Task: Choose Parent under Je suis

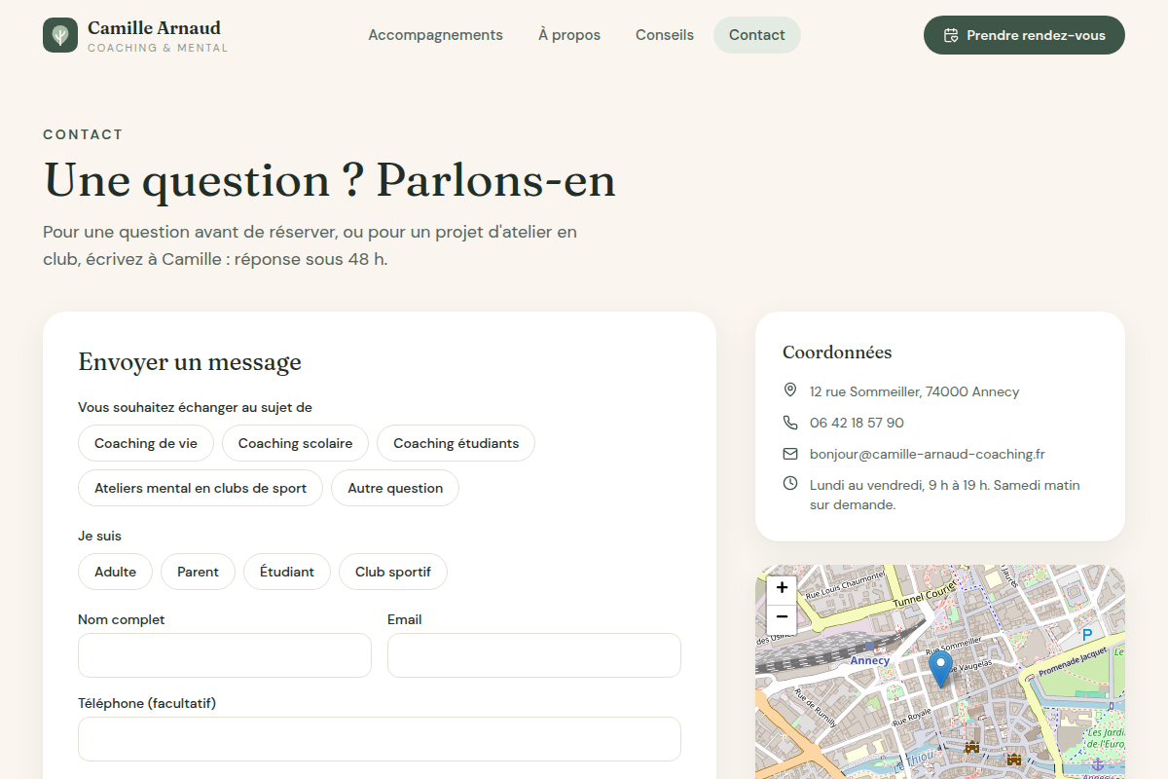Action: [x=198, y=572]
